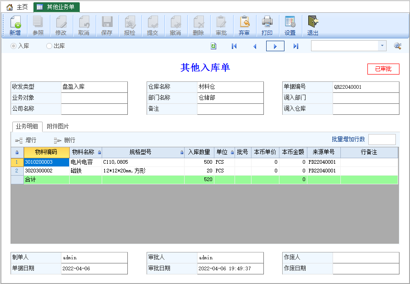Click the 物料编码 column header

(x=47, y=152)
